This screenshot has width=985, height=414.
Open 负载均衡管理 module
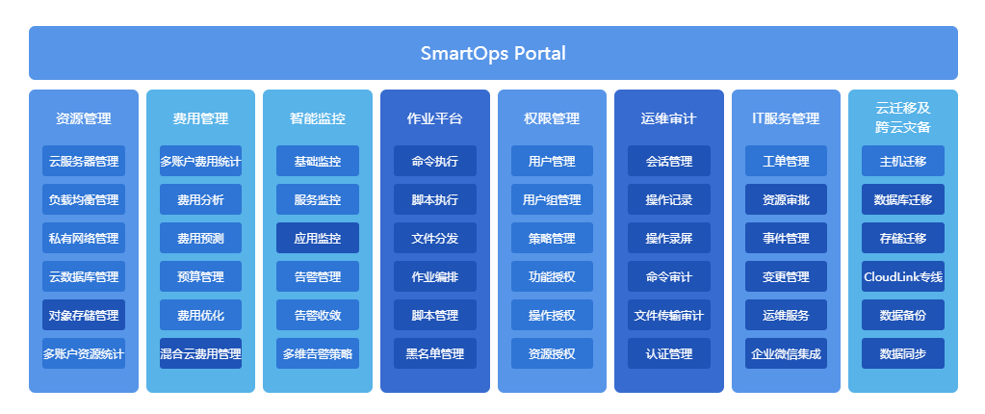click(x=84, y=199)
